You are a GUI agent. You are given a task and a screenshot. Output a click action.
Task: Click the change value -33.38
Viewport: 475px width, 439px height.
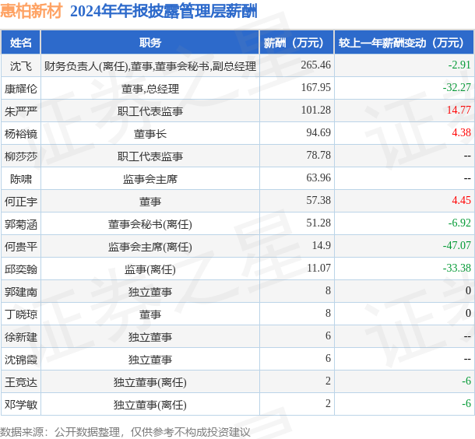coord(457,268)
